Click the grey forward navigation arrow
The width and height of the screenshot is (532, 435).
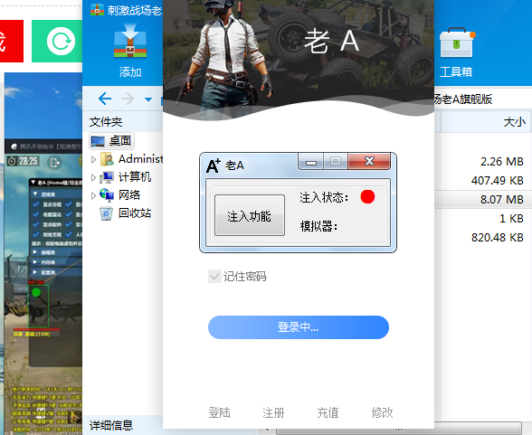coord(128,99)
